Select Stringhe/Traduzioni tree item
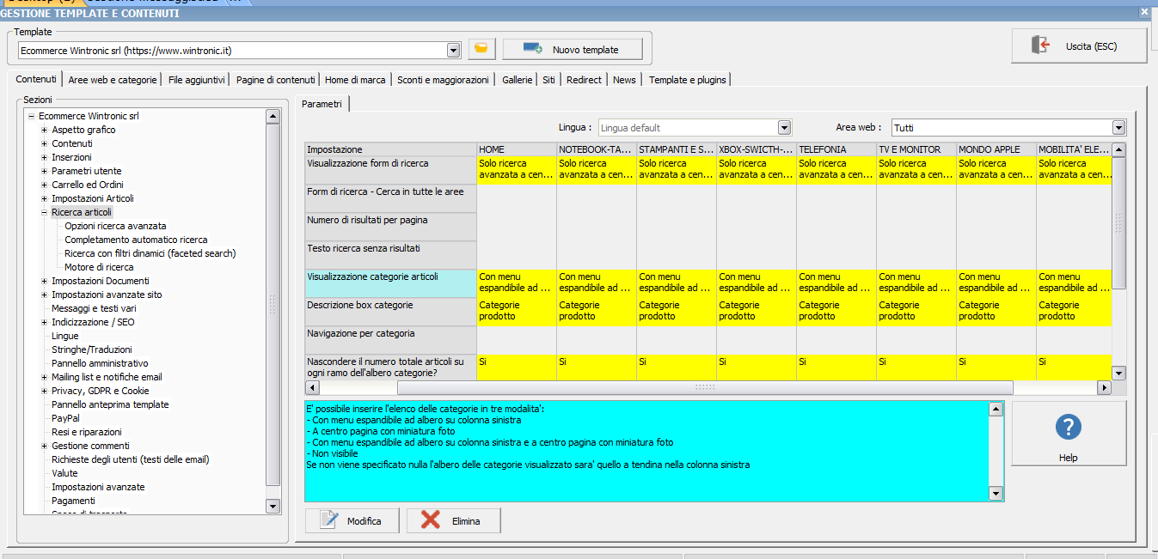 pos(92,349)
